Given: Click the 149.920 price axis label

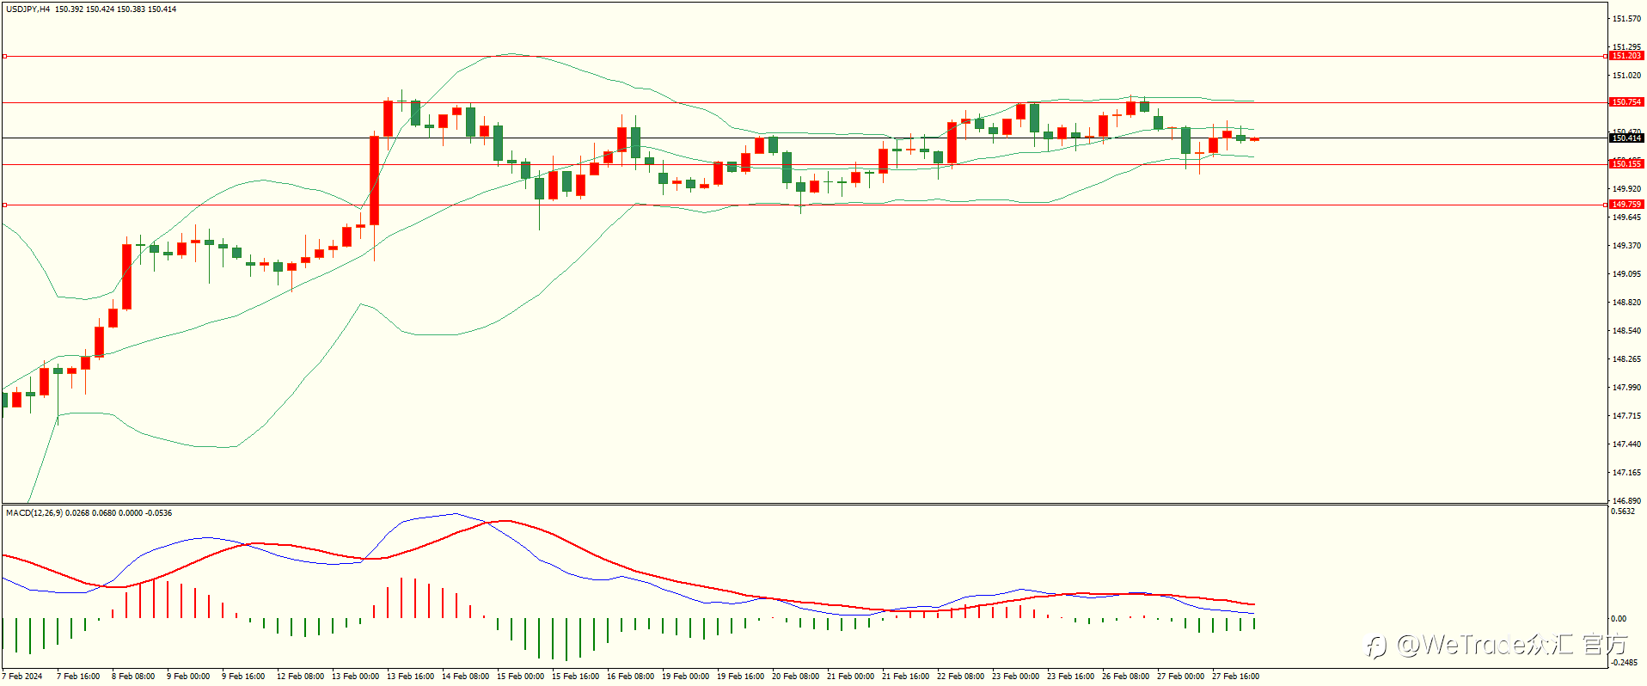Looking at the screenshot, I should pos(1626,189).
